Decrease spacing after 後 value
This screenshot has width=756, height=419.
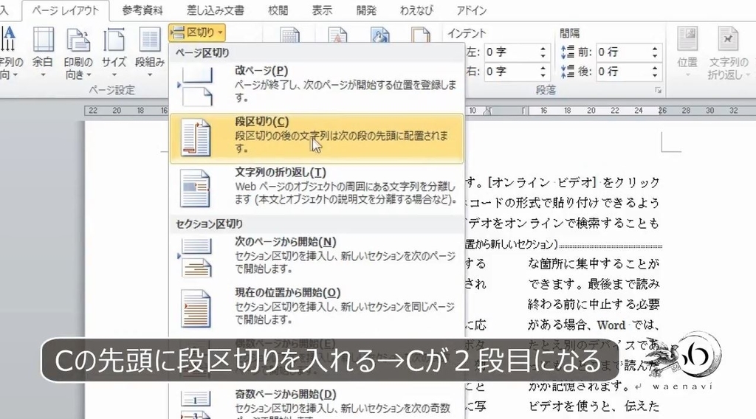point(655,76)
